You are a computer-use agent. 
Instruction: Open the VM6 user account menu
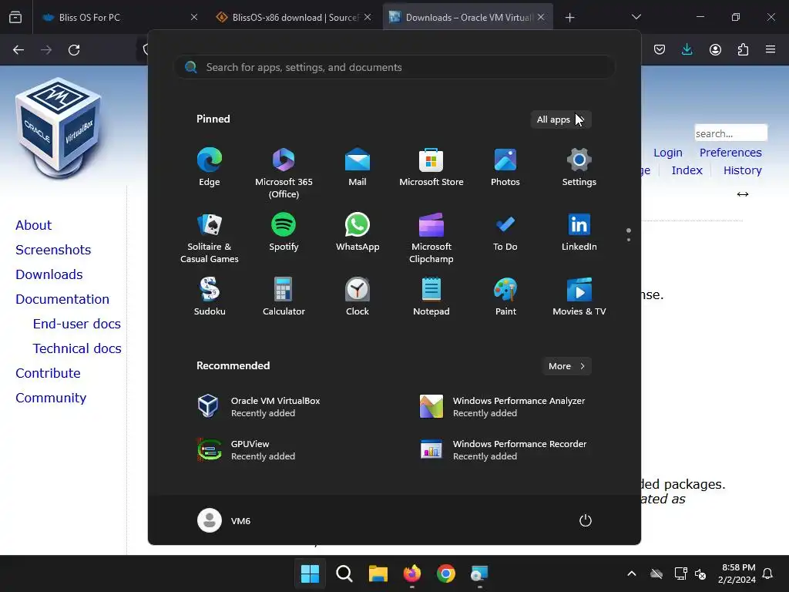(224, 520)
